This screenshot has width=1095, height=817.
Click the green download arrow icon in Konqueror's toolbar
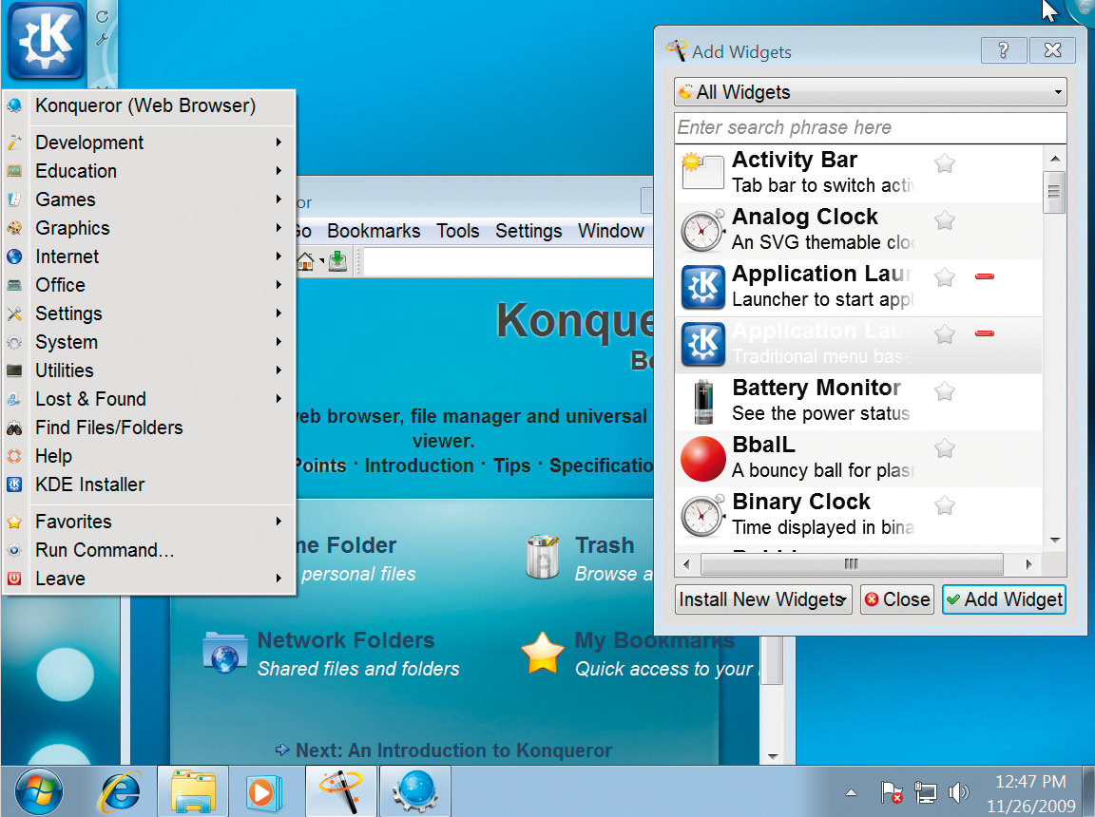coord(338,261)
